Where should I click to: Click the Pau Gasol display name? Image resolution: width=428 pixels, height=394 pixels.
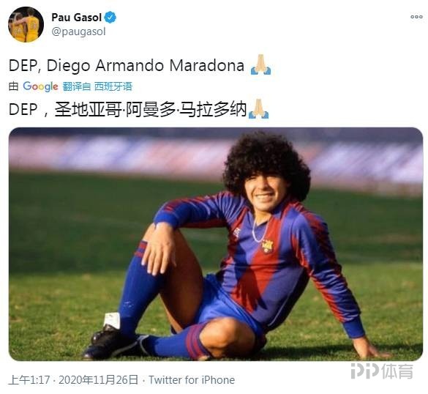[76, 18]
